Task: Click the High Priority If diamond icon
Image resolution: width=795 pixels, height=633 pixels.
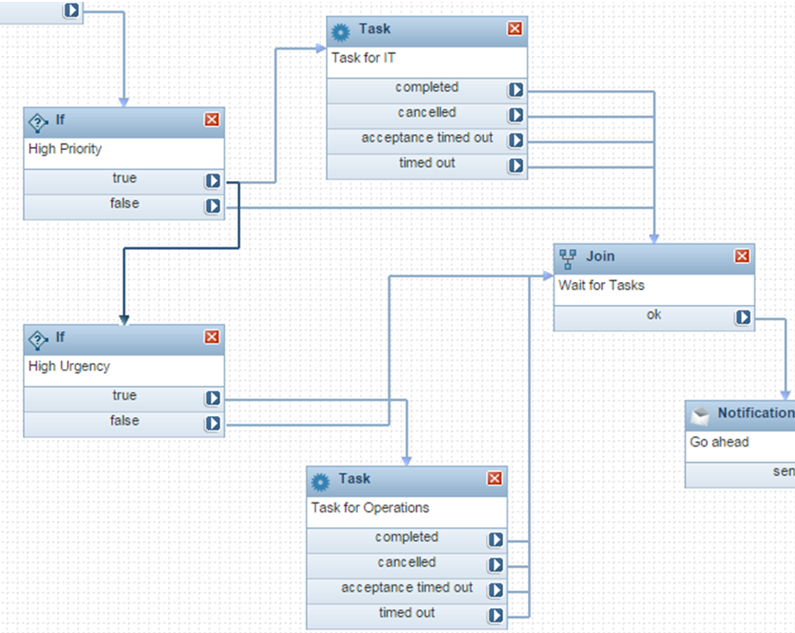Action: pos(39,121)
